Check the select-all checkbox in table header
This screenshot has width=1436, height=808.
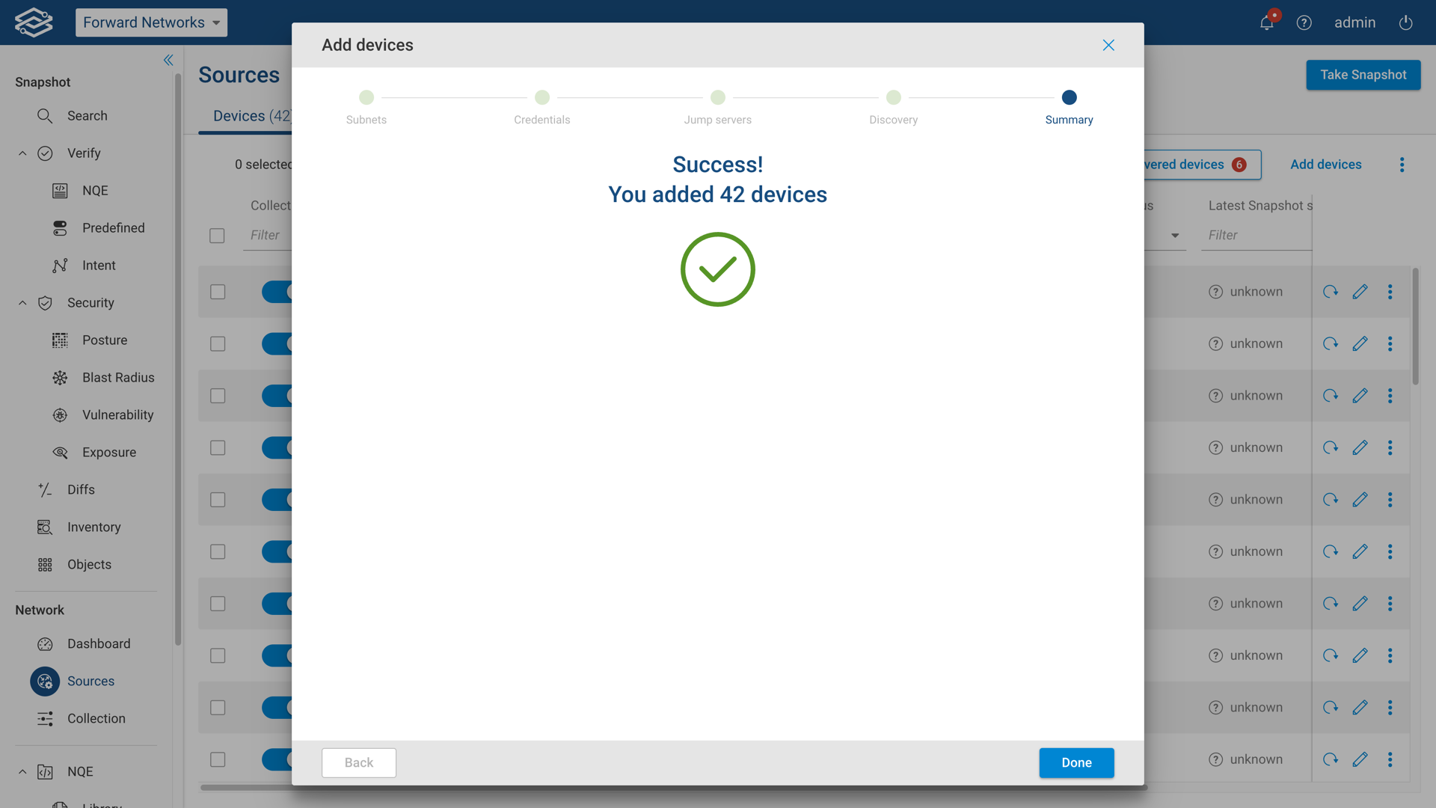pos(217,236)
